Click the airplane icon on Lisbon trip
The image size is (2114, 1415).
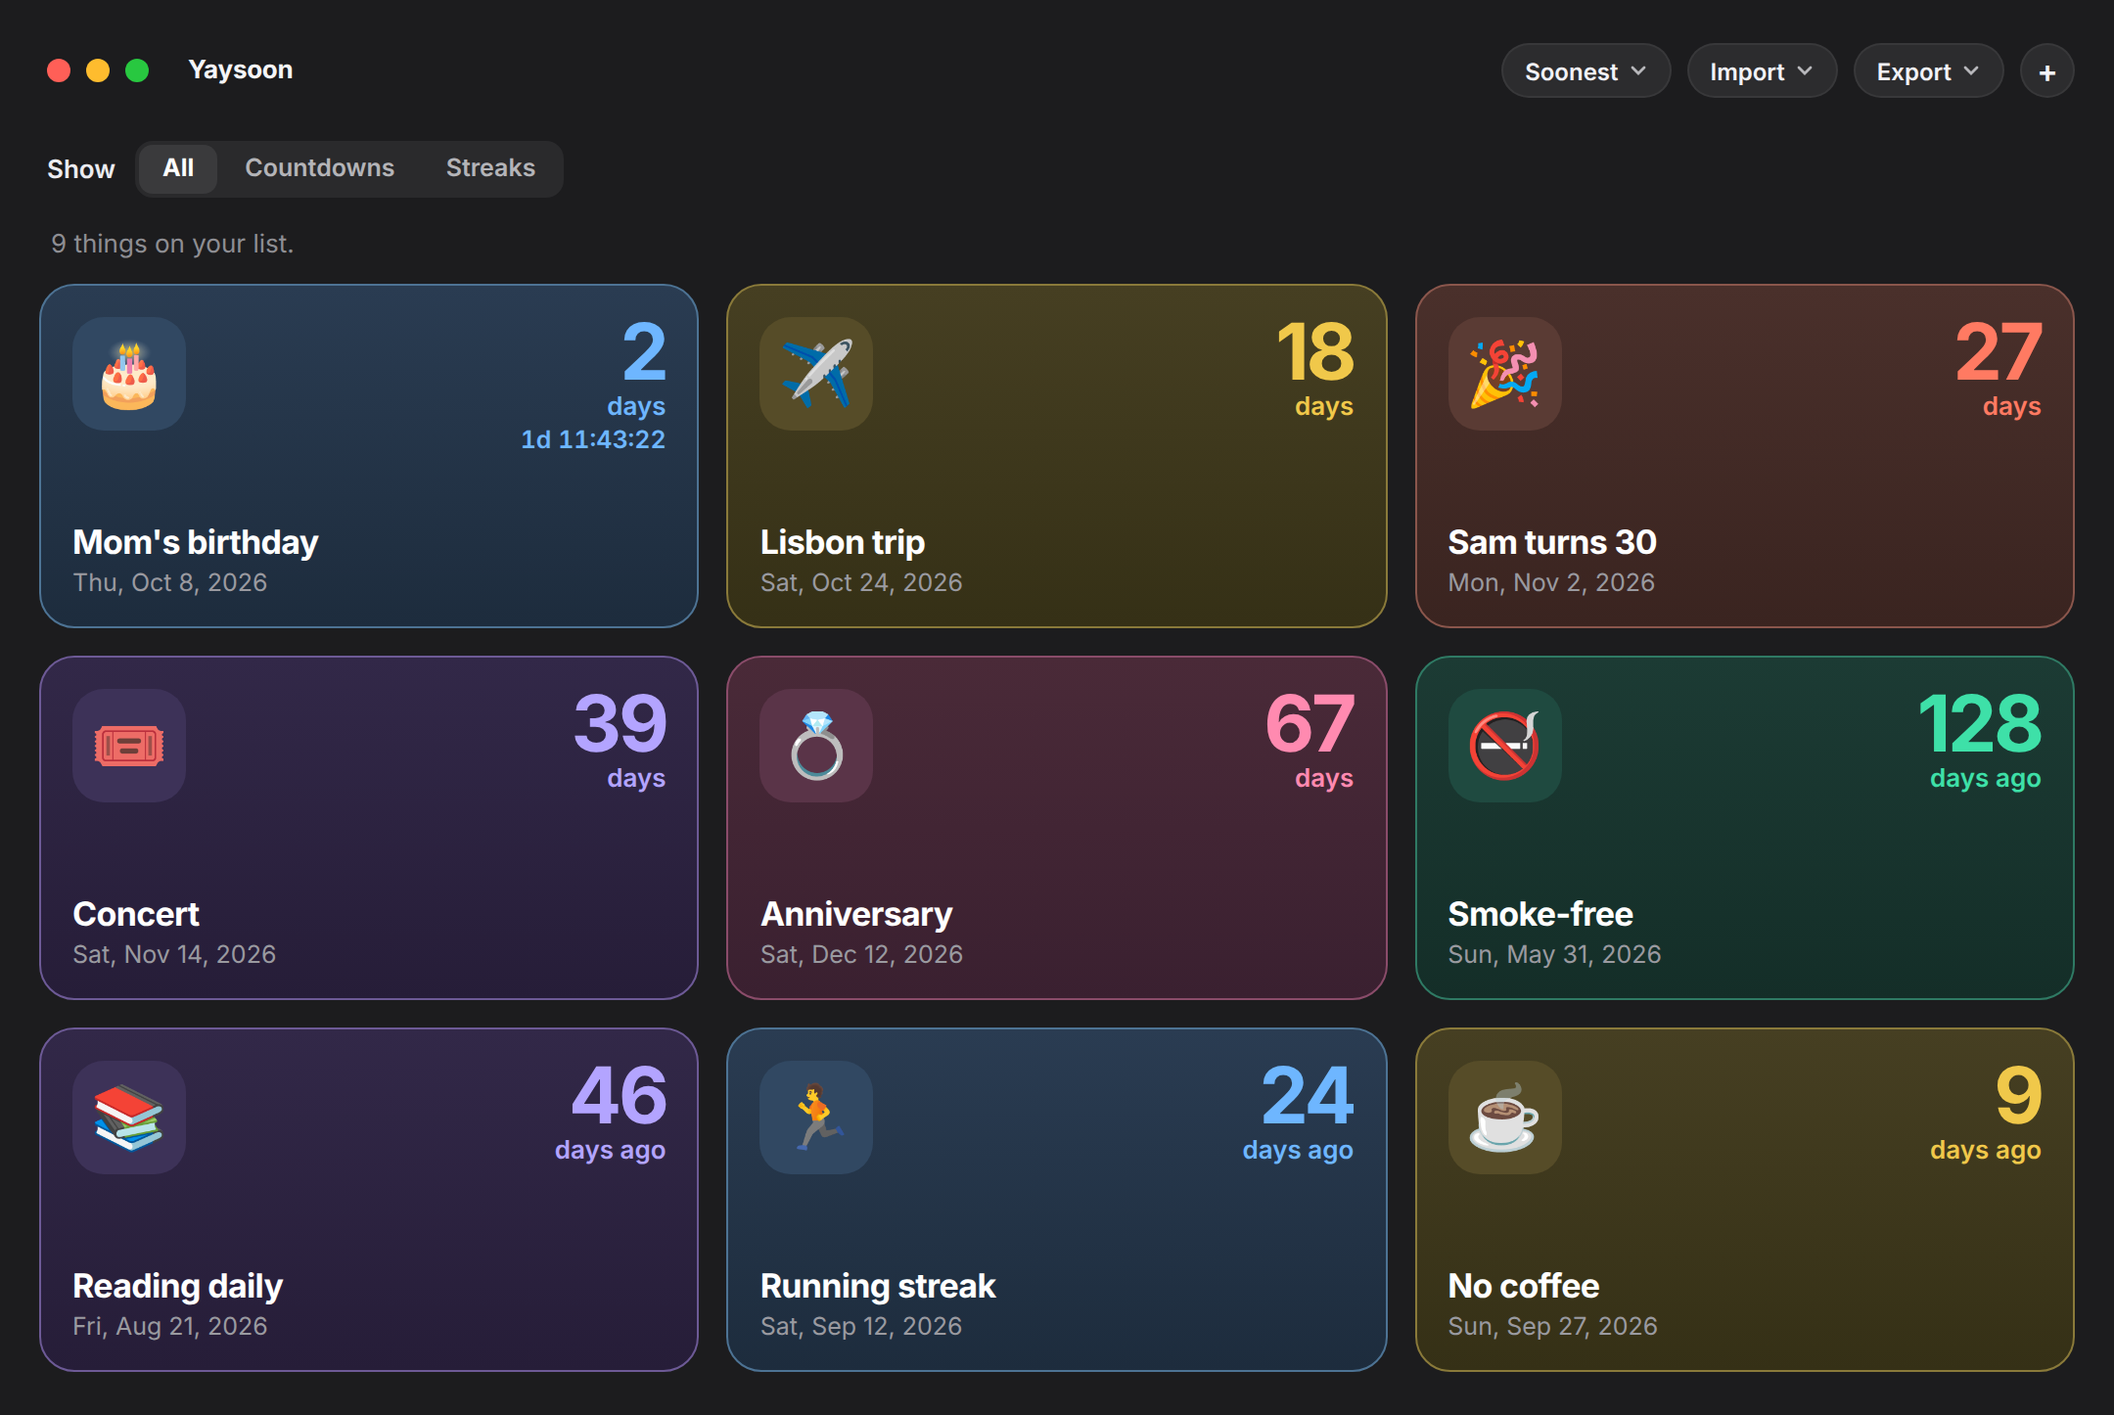point(816,374)
